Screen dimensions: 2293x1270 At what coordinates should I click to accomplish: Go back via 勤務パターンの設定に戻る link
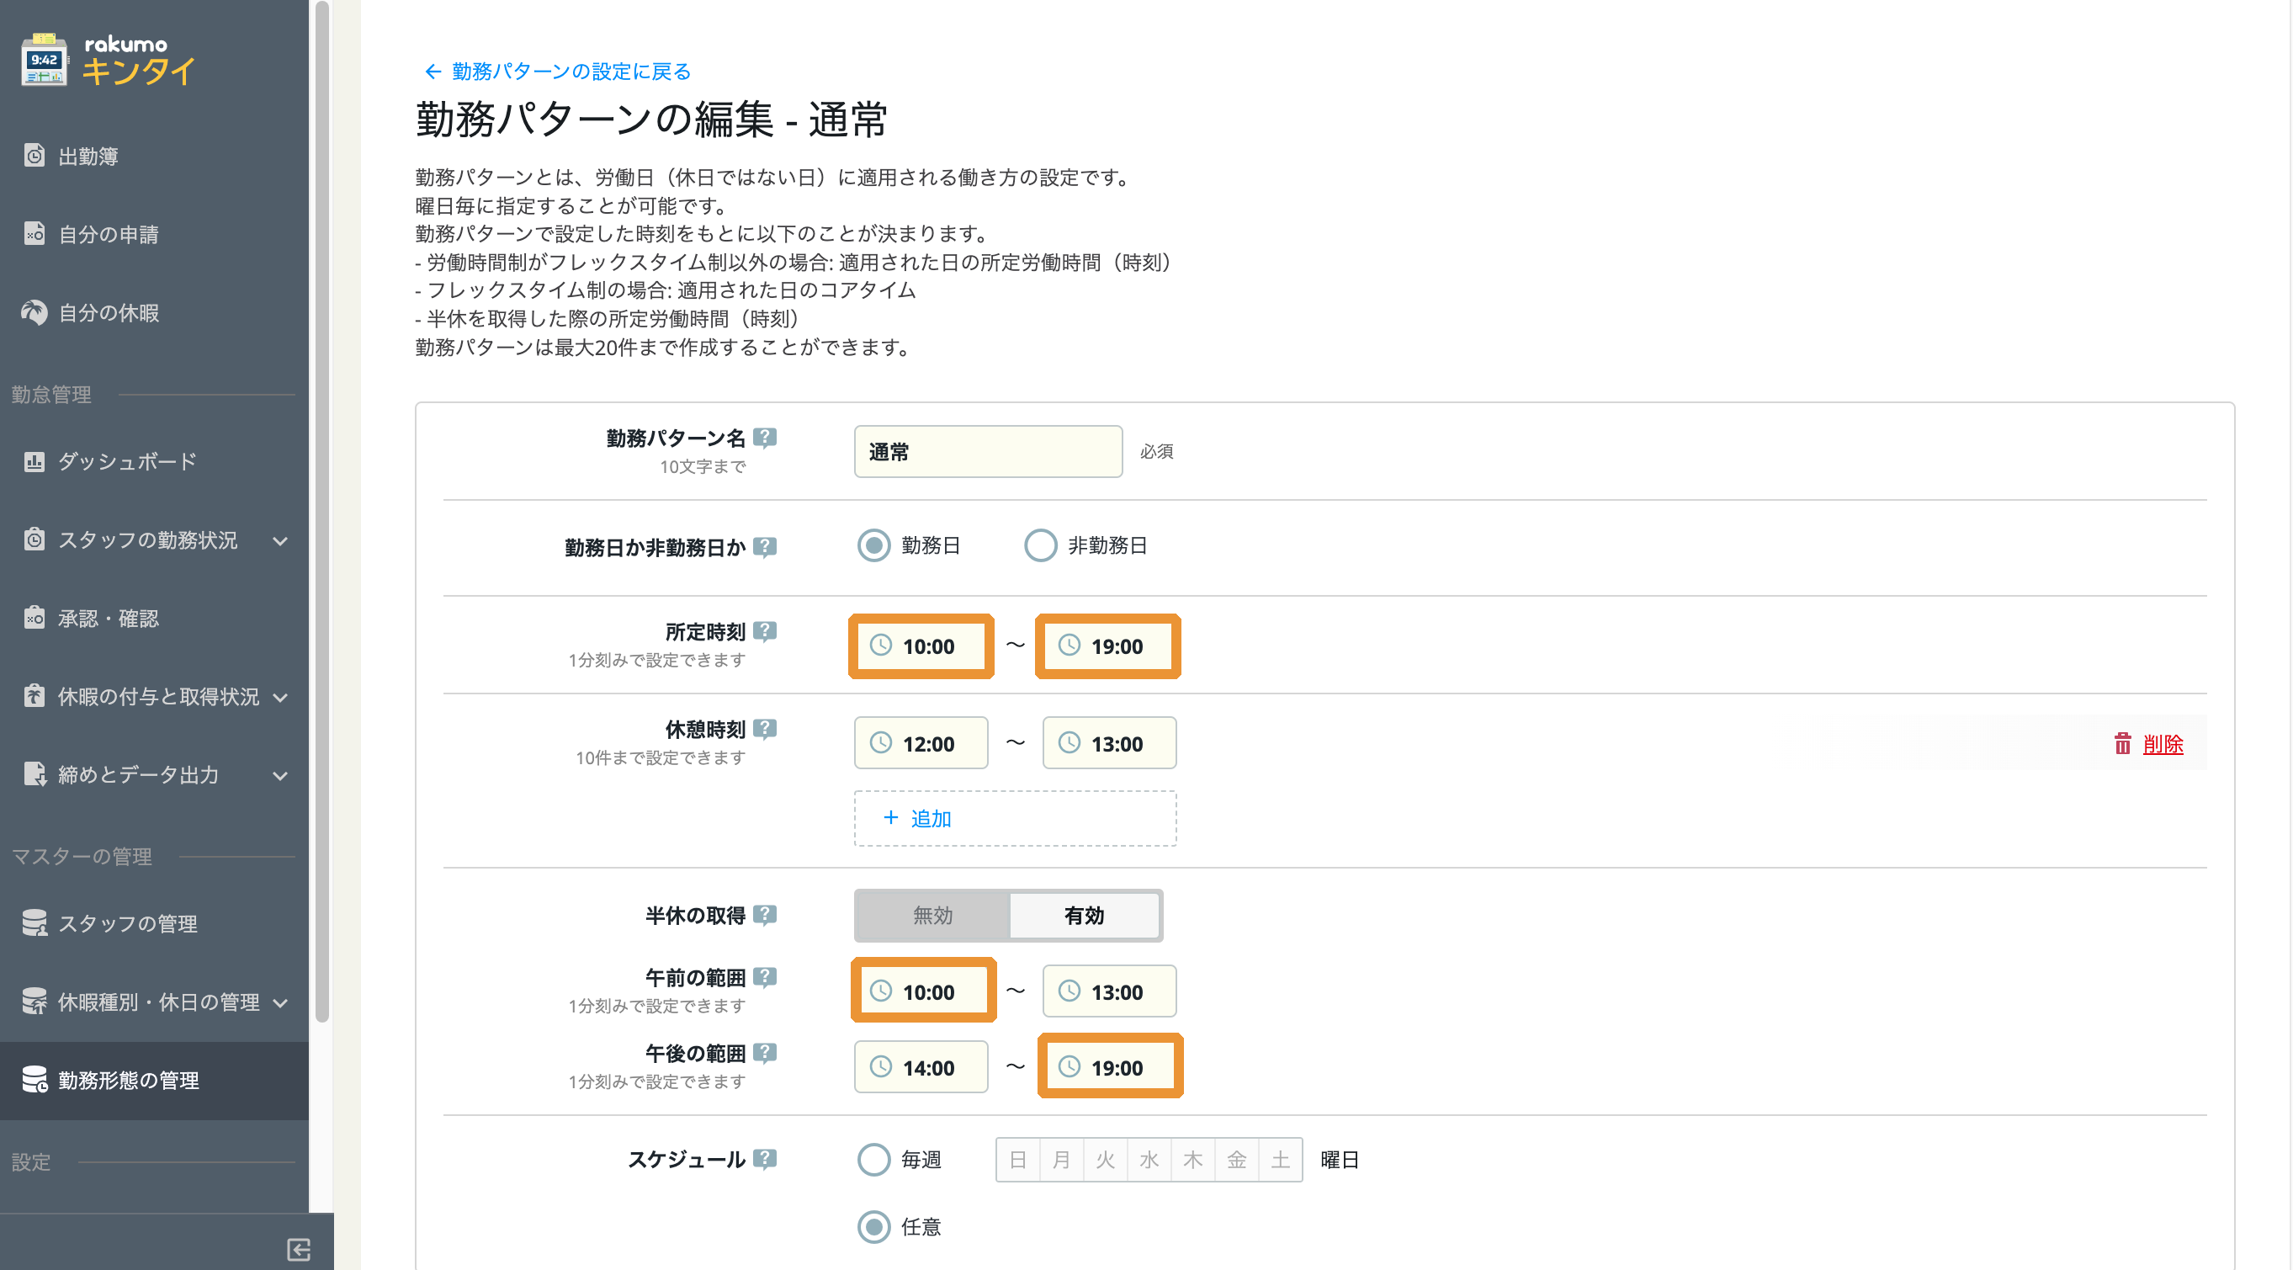[x=558, y=72]
